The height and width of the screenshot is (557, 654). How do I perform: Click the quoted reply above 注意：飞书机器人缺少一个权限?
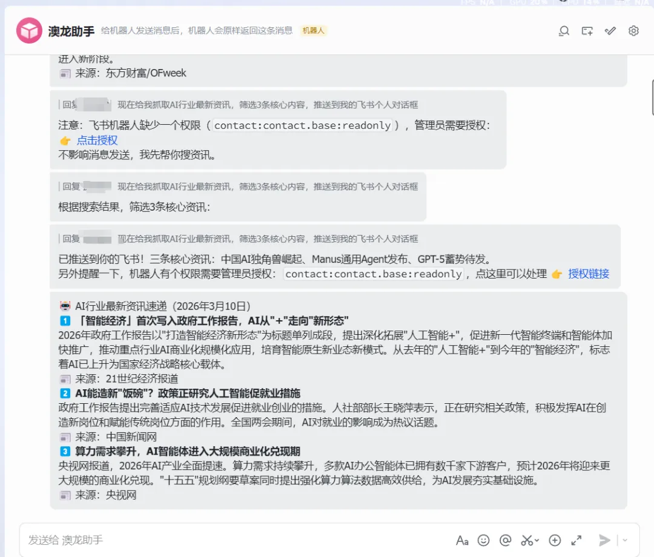tap(239, 105)
